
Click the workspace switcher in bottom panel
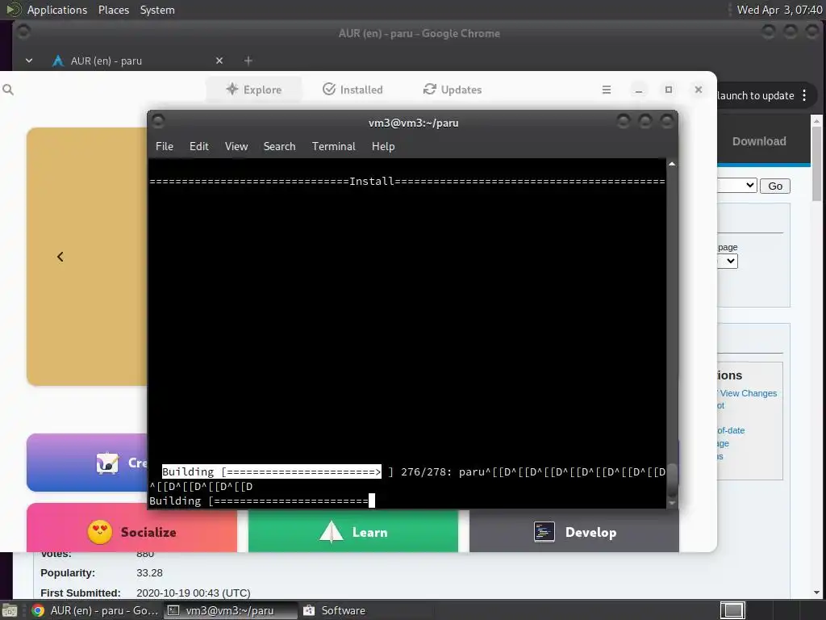[732, 610]
